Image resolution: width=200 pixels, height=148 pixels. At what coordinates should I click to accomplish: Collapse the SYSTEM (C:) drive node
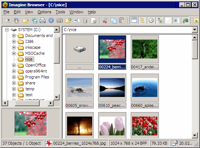click(x=7, y=30)
